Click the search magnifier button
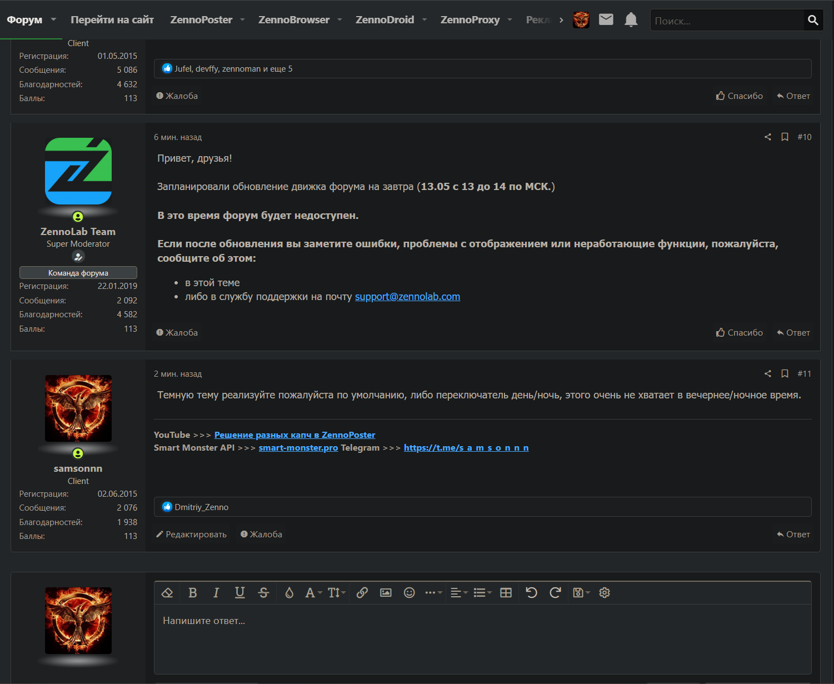The width and height of the screenshot is (834, 684). (x=813, y=20)
